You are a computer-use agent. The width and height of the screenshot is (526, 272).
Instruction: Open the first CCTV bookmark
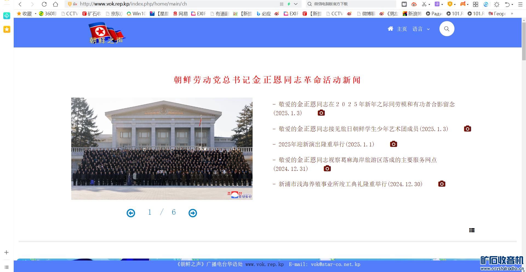[x=70, y=14]
